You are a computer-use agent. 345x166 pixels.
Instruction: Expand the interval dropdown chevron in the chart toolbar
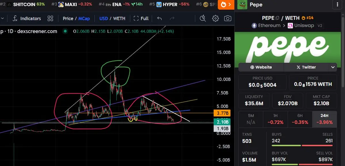click(2, 18)
